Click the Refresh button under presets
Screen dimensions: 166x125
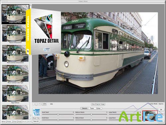pyautogui.click(x=4, y=122)
